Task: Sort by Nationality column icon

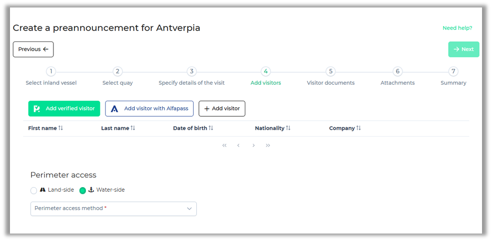Action: 288,128
